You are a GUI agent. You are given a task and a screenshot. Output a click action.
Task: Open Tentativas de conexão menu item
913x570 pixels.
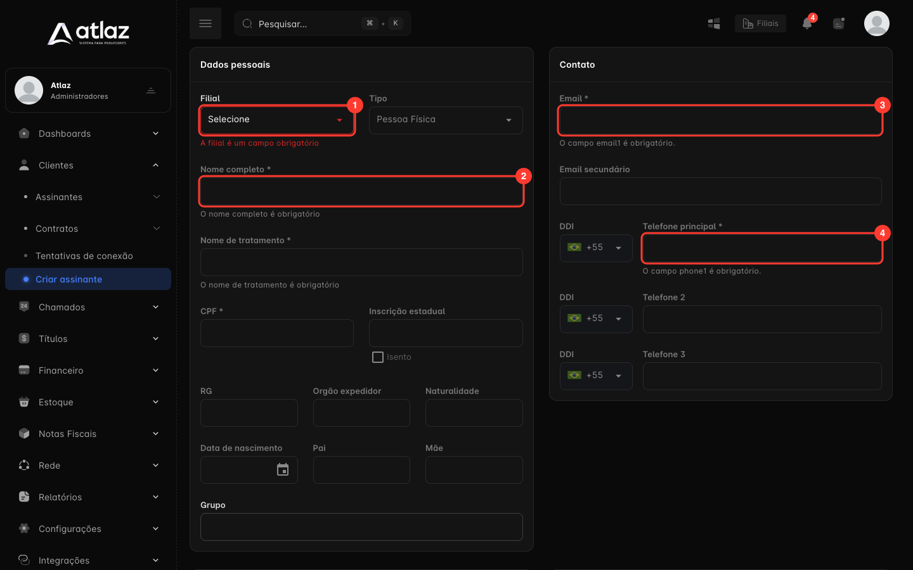click(x=88, y=256)
